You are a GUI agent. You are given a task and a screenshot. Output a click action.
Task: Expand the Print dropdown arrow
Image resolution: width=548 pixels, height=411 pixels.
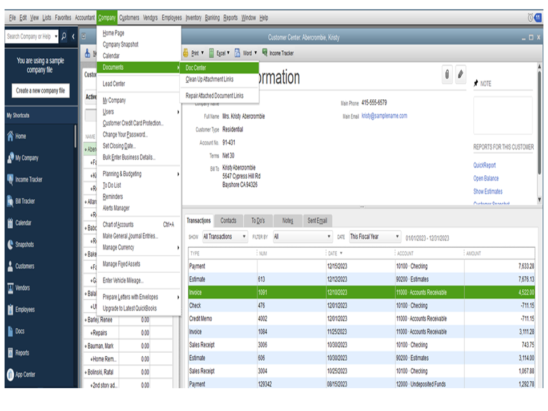pyautogui.click(x=202, y=53)
